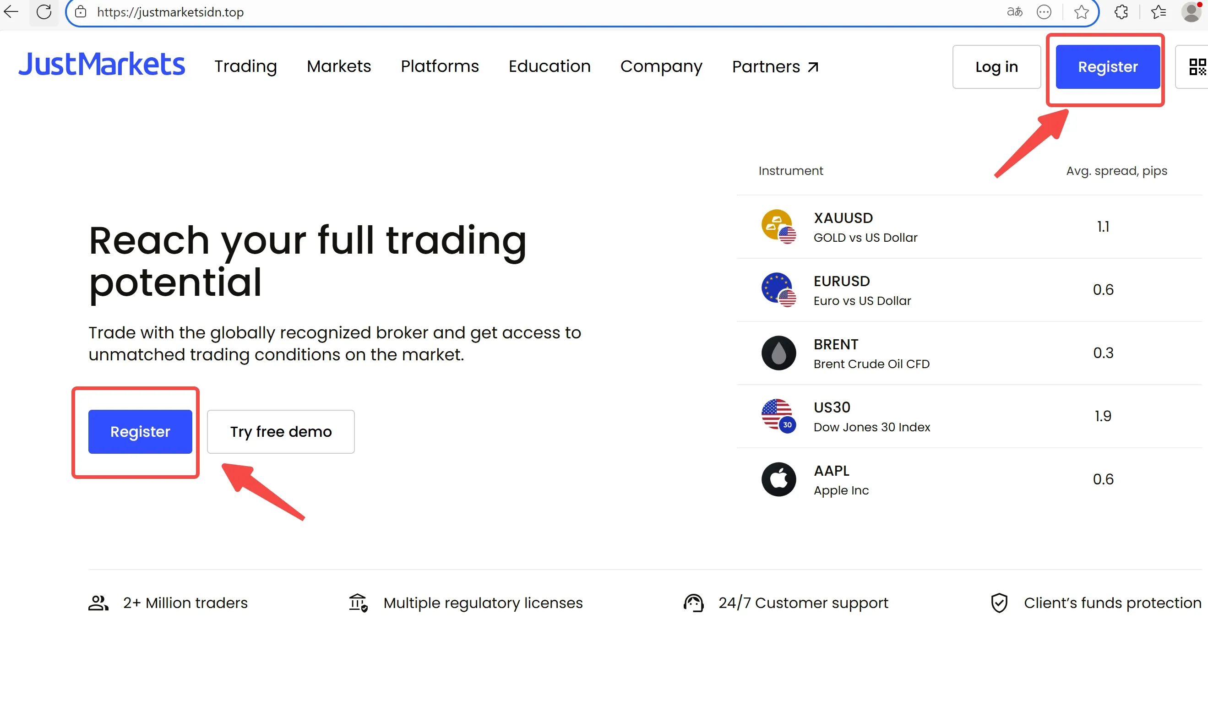Click the AAPL instrument name
Image resolution: width=1208 pixels, height=717 pixels.
832,471
